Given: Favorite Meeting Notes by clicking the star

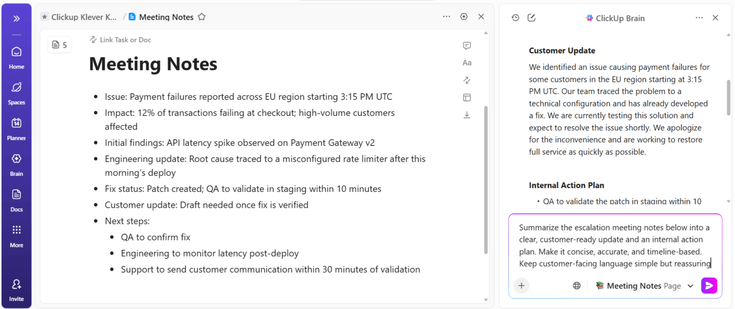Looking at the screenshot, I should 202,16.
